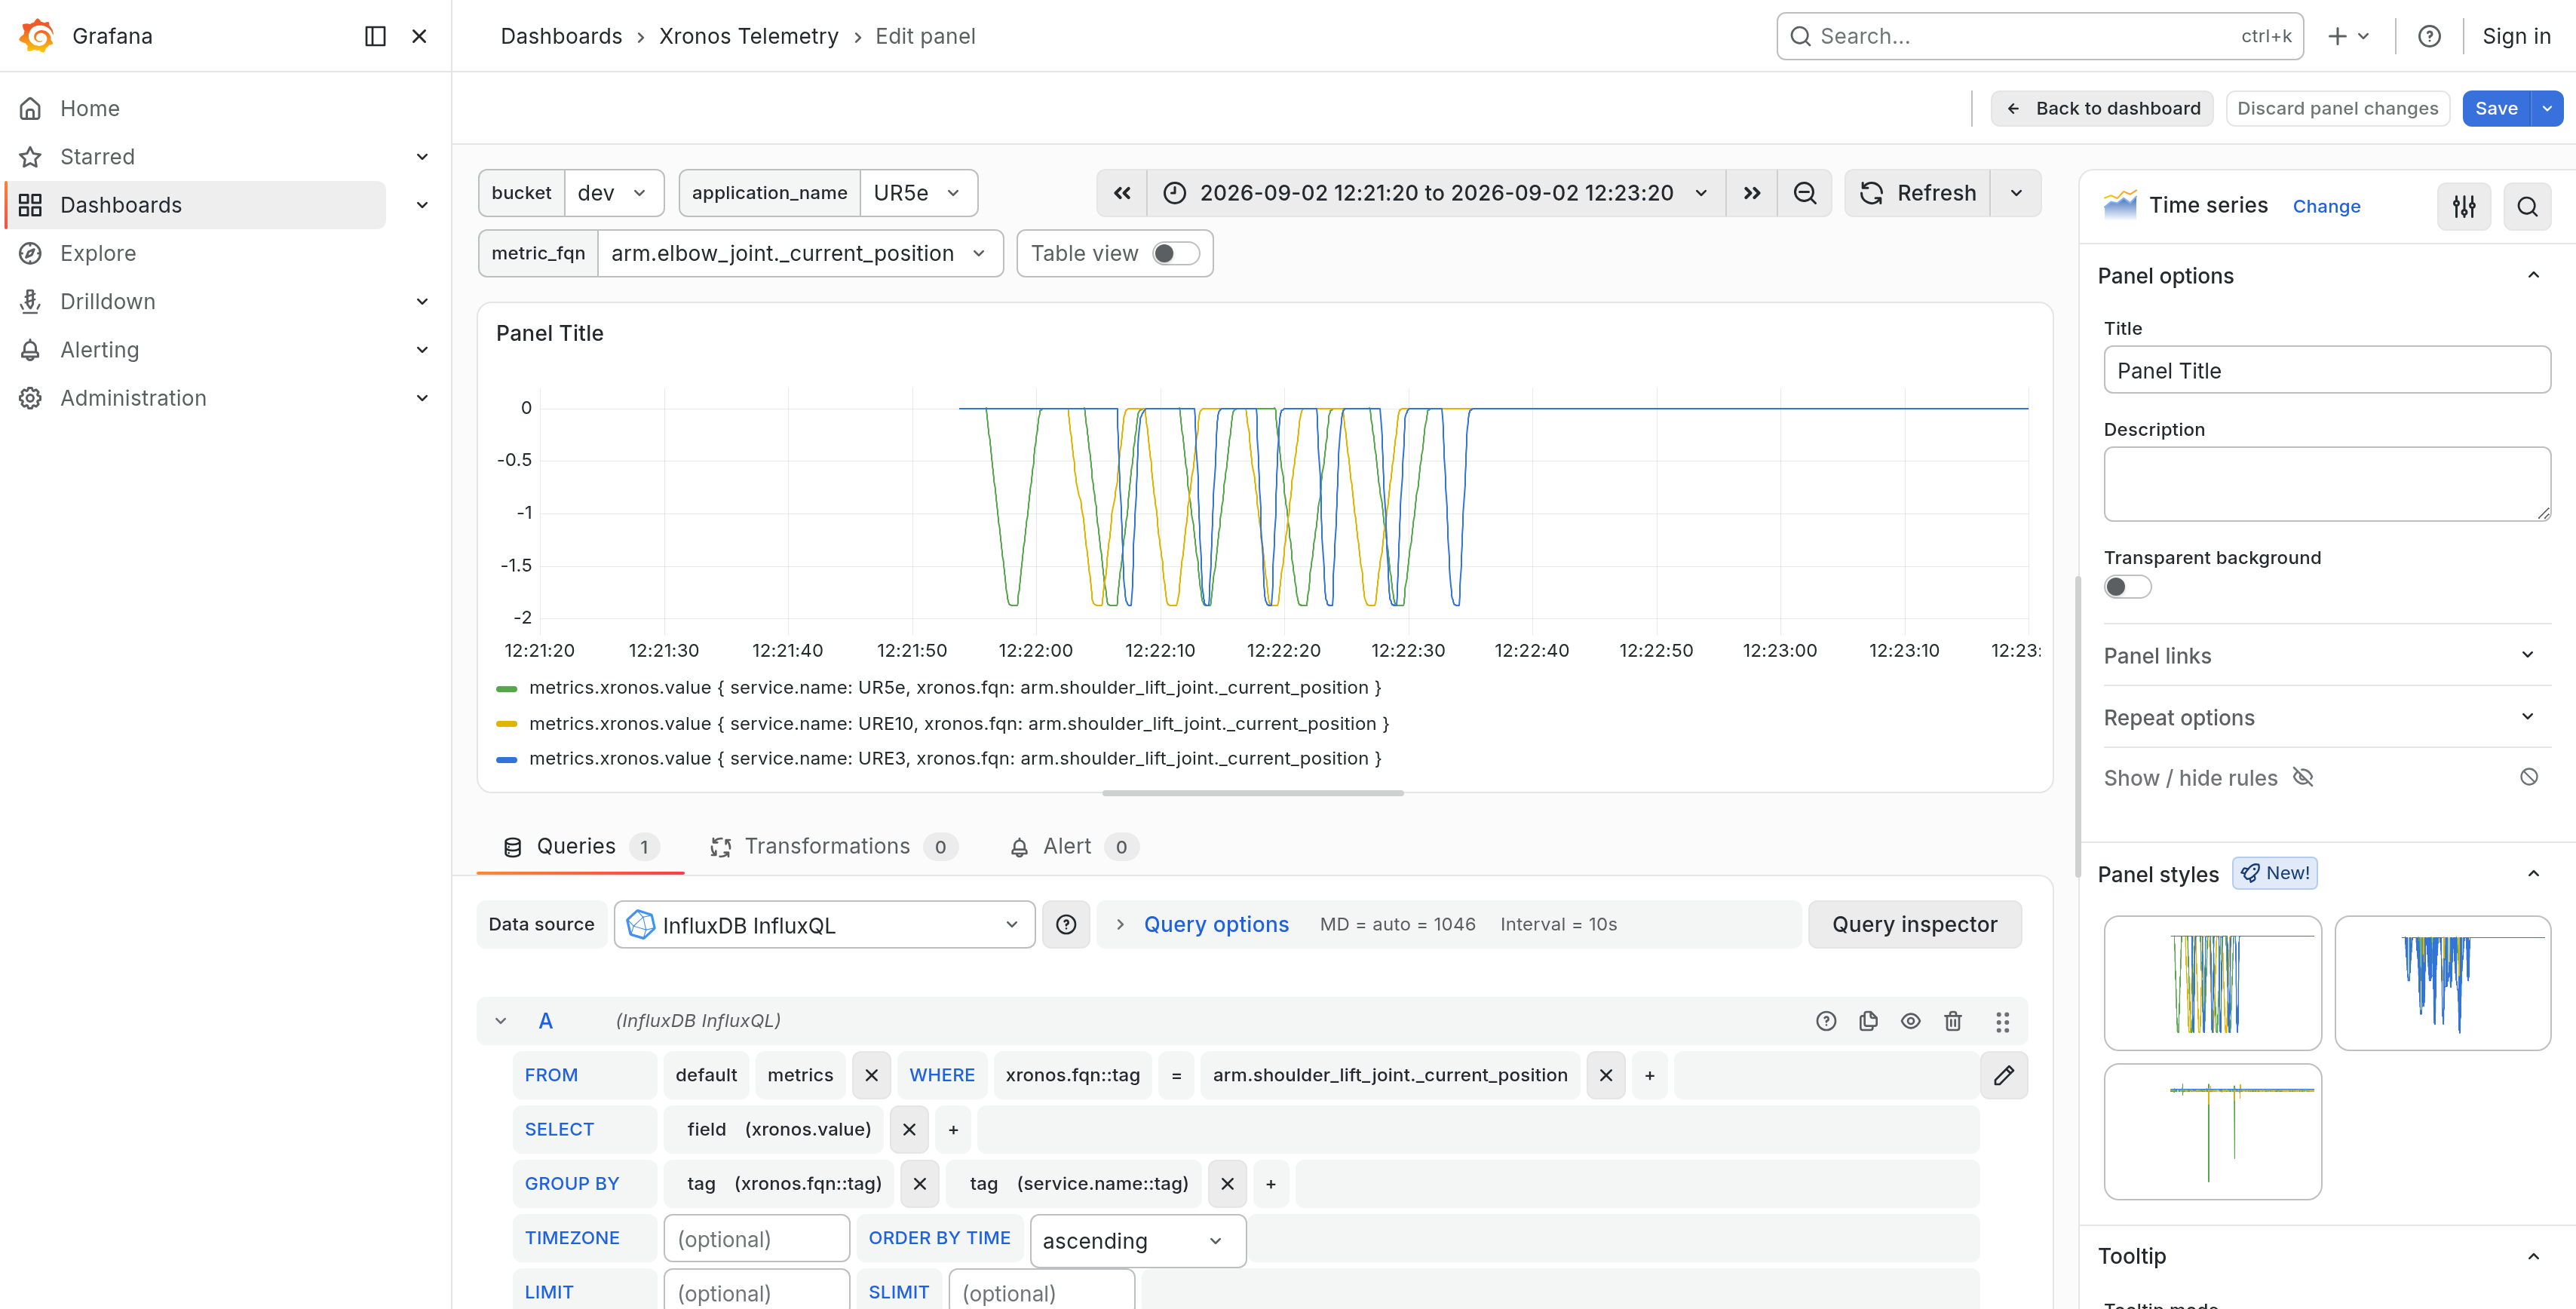Click Discard panel changes
This screenshot has width=2576, height=1309.
coord(2337,108)
